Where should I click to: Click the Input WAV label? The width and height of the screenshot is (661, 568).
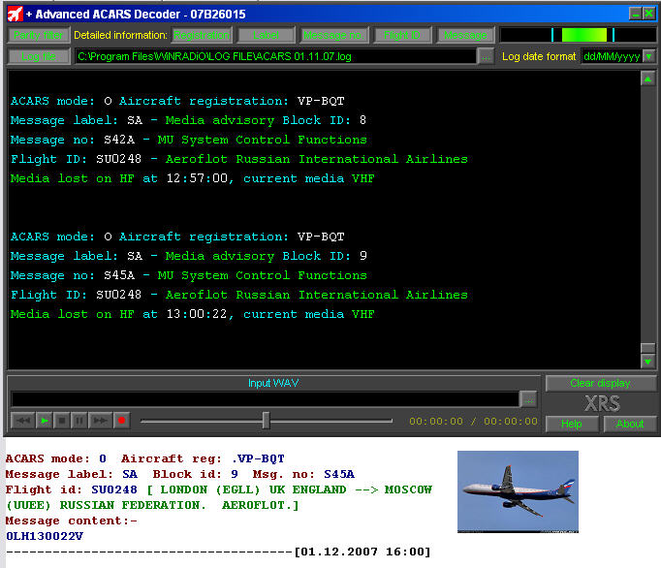click(273, 383)
